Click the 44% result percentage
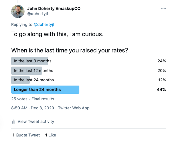The height and width of the screenshot is (144, 173). tap(161, 89)
